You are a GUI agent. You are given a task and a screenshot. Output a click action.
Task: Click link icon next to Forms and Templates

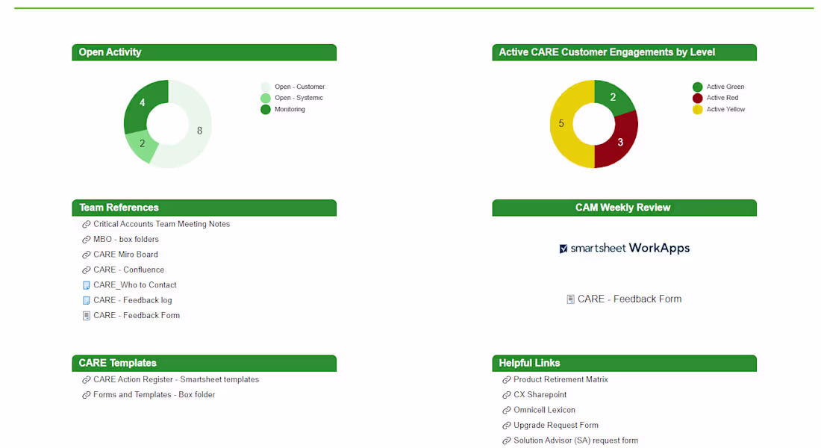pos(87,395)
